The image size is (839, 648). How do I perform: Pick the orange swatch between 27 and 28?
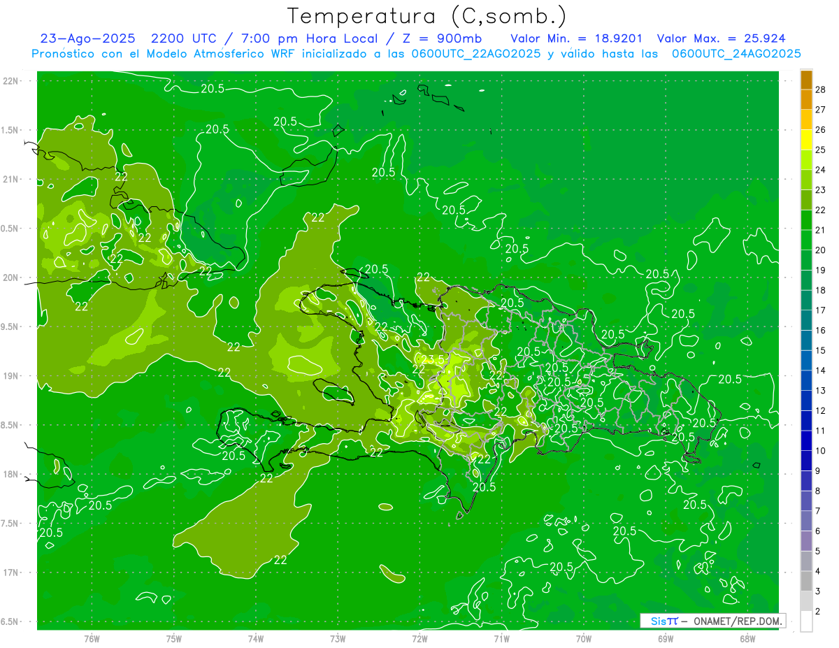[x=806, y=100]
